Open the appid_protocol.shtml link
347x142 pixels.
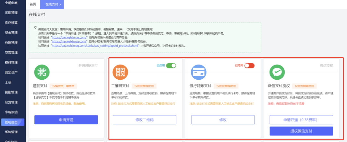point(95,46)
